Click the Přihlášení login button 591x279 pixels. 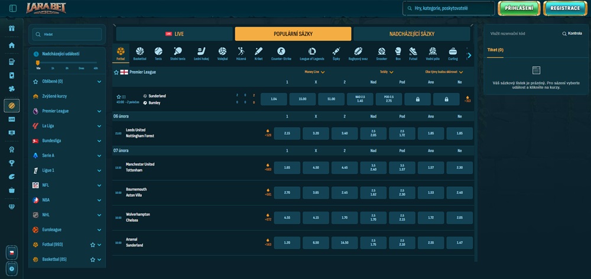pos(519,8)
